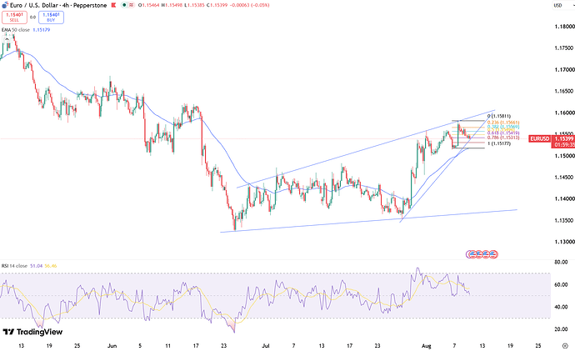Viewport: 575px width, 351px height.
Task: Toggle the green market open status dot
Action: click(124, 5)
